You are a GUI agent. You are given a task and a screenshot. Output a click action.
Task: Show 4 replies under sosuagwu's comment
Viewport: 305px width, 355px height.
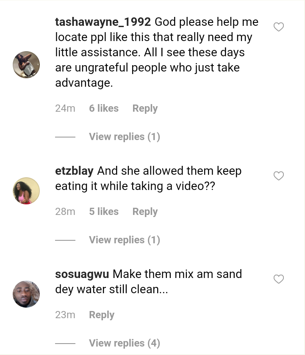(124, 343)
